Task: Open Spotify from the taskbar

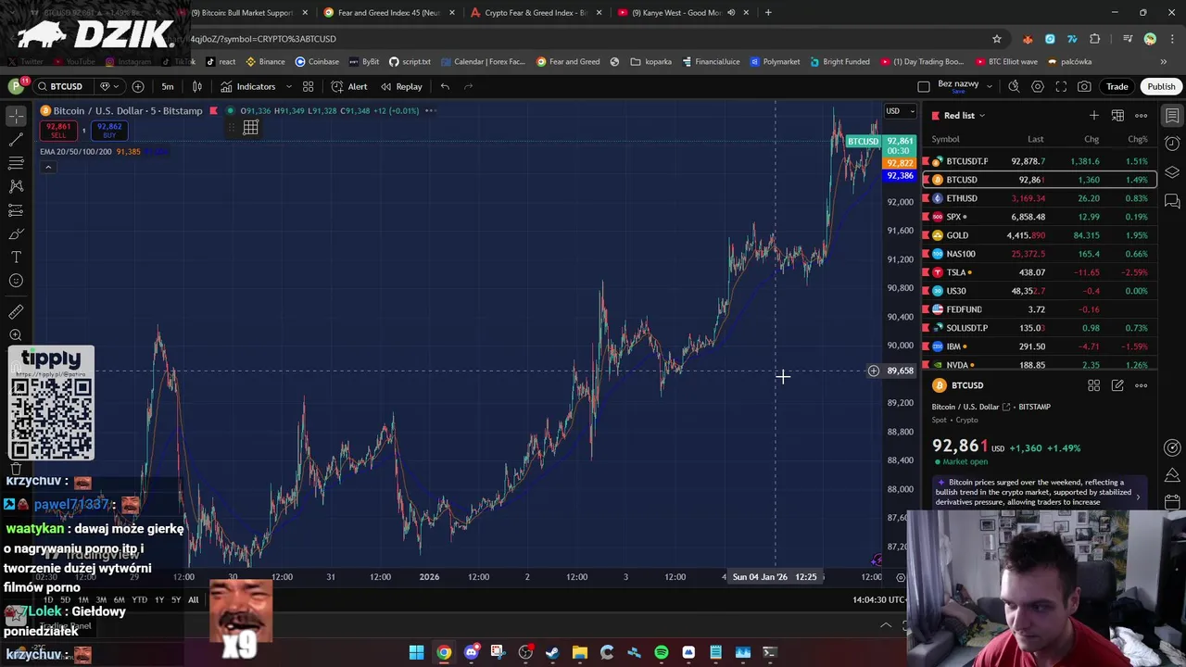Action: [662, 653]
